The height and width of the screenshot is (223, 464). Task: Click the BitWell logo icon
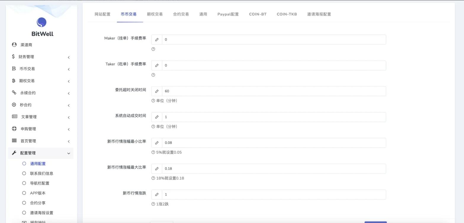point(41,22)
